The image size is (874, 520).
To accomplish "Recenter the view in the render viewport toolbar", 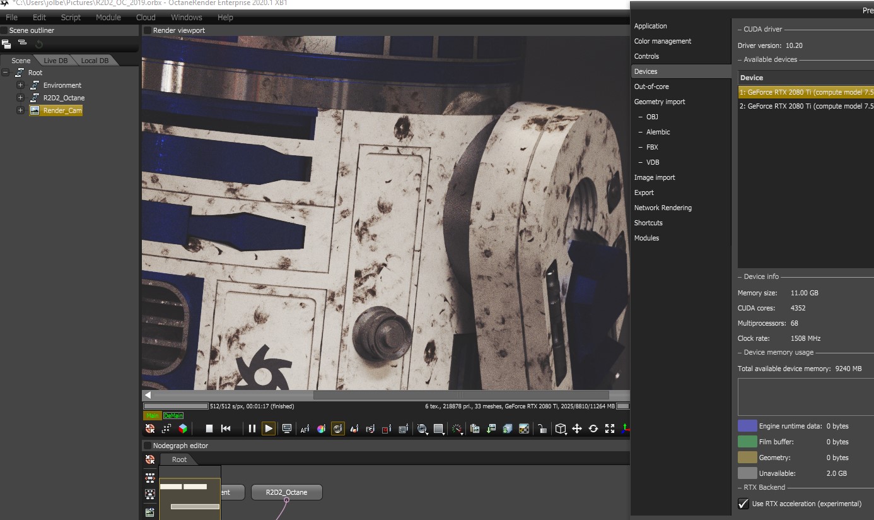I will point(150,428).
